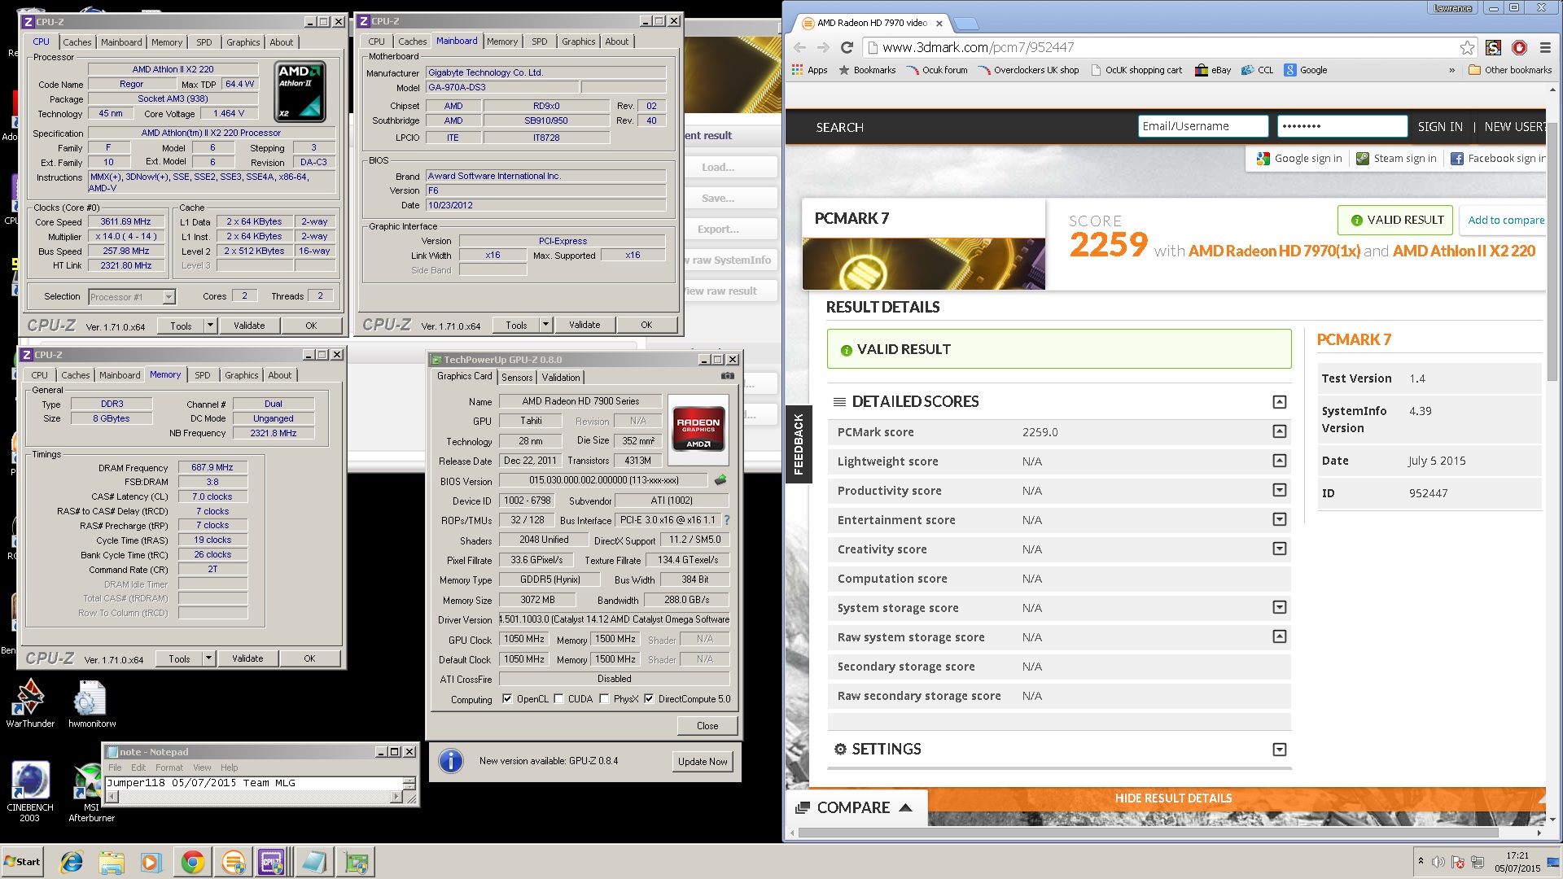
Task: Click the Action Center flag tray icon
Action: [x=1458, y=862]
